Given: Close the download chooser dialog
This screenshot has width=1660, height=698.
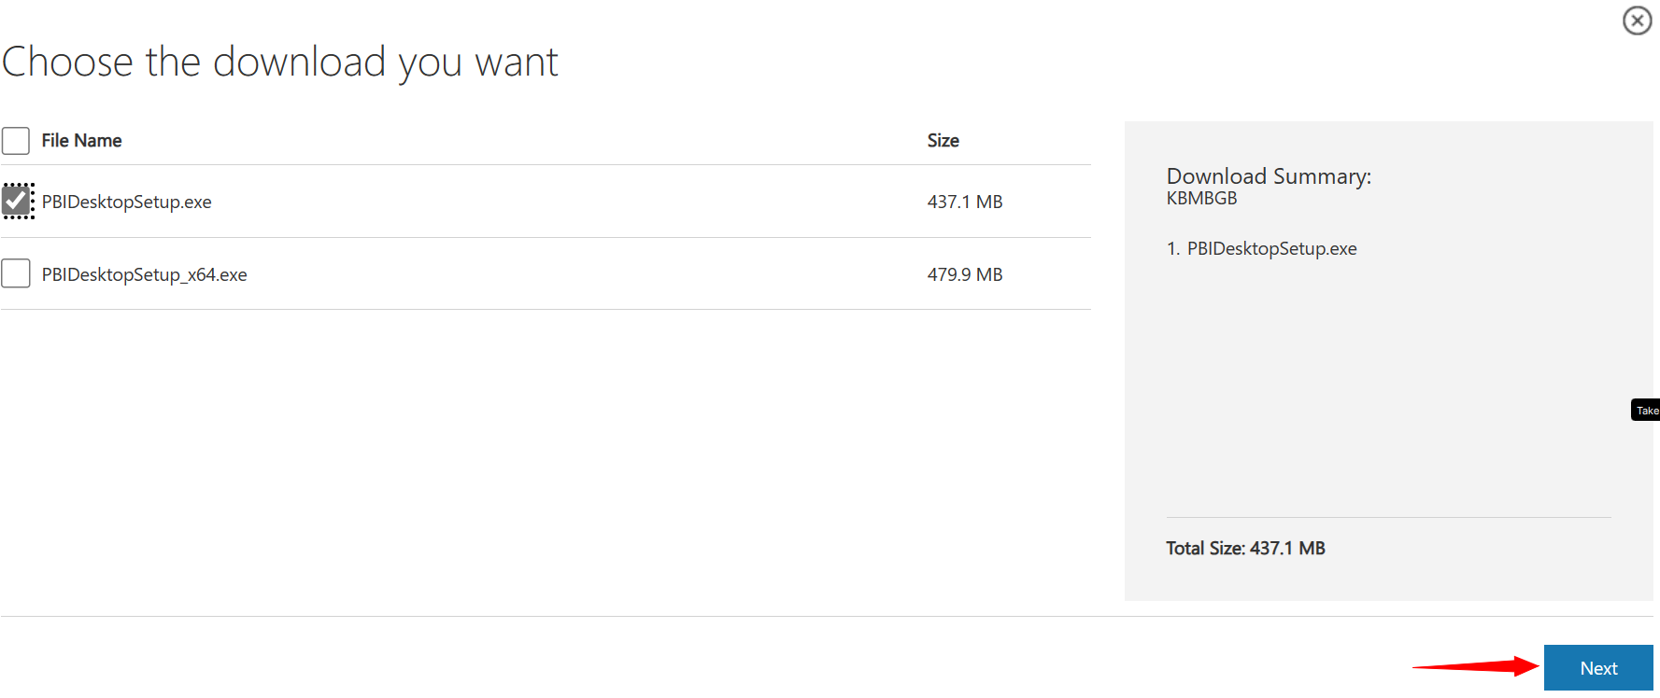Looking at the screenshot, I should click(1638, 20).
